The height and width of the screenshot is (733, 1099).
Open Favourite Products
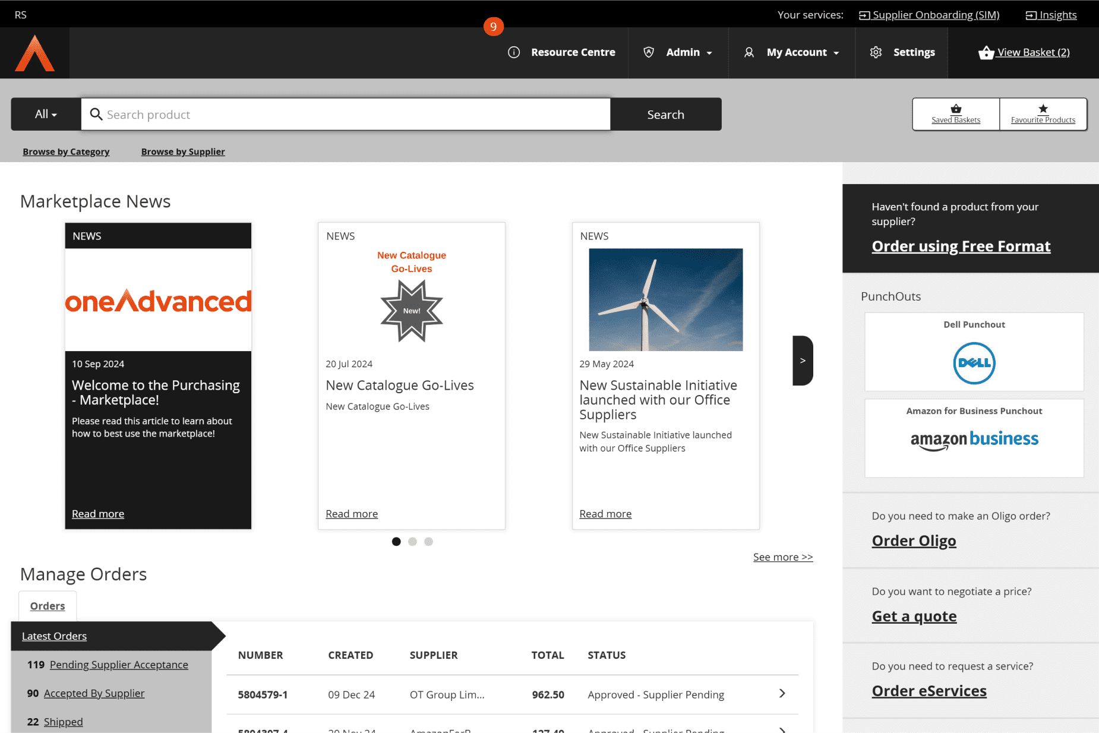1043,114
